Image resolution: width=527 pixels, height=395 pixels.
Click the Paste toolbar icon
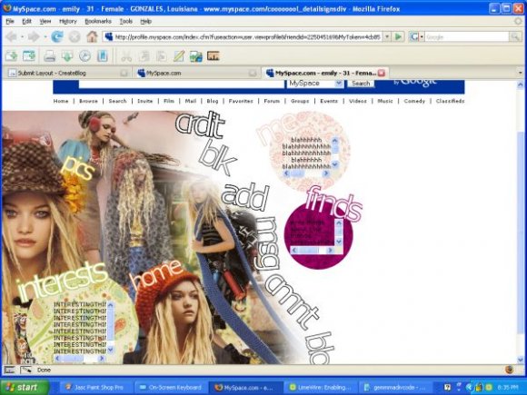162,55
